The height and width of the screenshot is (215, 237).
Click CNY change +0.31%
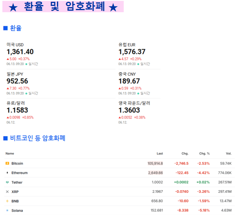136,88
